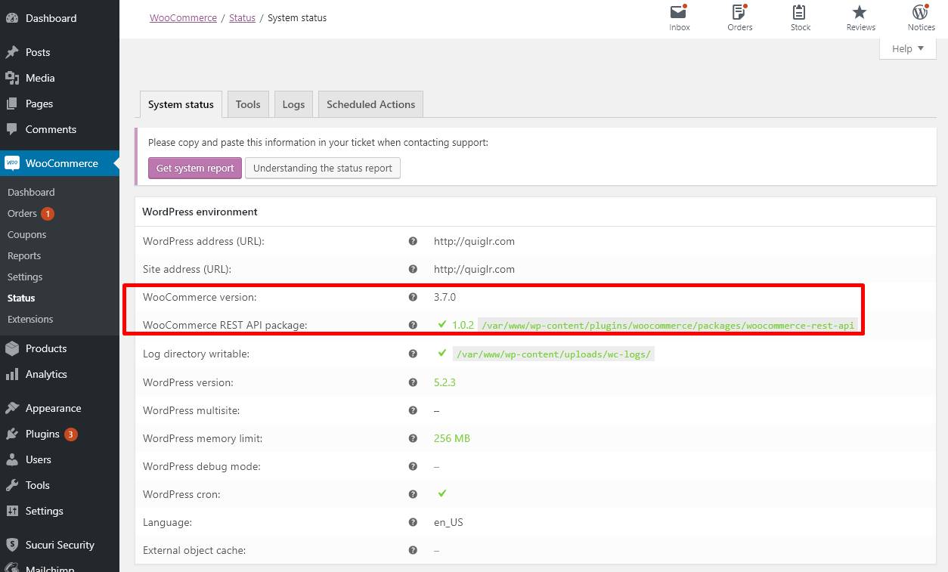Viewport: 948px width, 572px height.
Task: Open the Stock clipboard icon
Action: tap(800, 12)
